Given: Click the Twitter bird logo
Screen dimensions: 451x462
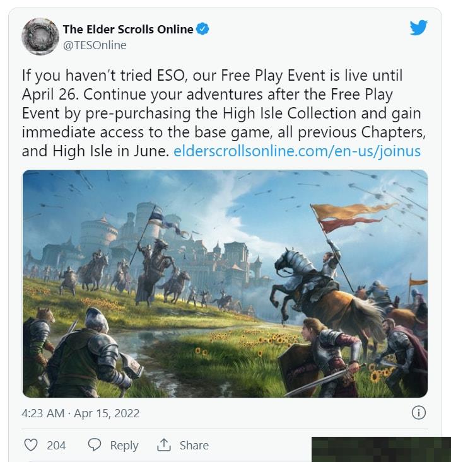Looking at the screenshot, I should (419, 27).
